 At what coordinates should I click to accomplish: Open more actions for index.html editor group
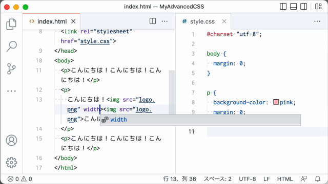pos(165,21)
